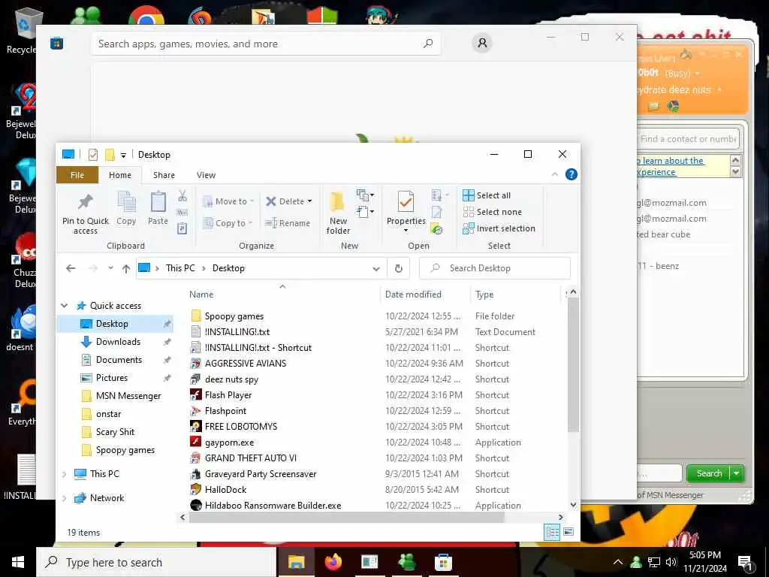
Task: Open Microsoft Store from the taskbar
Action: point(443,562)
